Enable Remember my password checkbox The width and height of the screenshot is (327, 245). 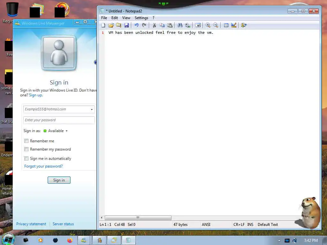tap(26, 149)
